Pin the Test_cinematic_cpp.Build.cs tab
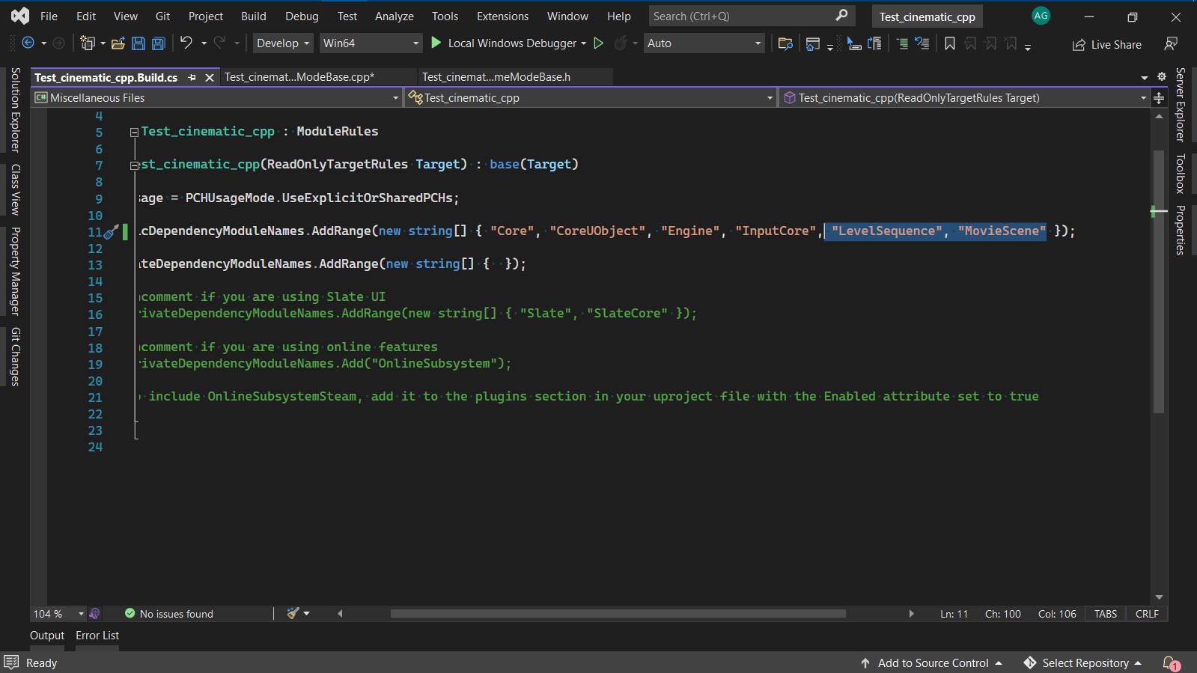Image resolution: width=1197 pixels, height=673 pixels. pos(192,77)
